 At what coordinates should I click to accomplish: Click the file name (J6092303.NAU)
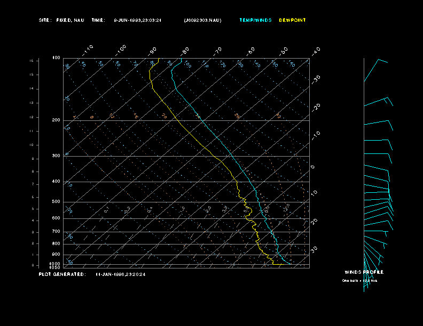(x=202, y=20)
